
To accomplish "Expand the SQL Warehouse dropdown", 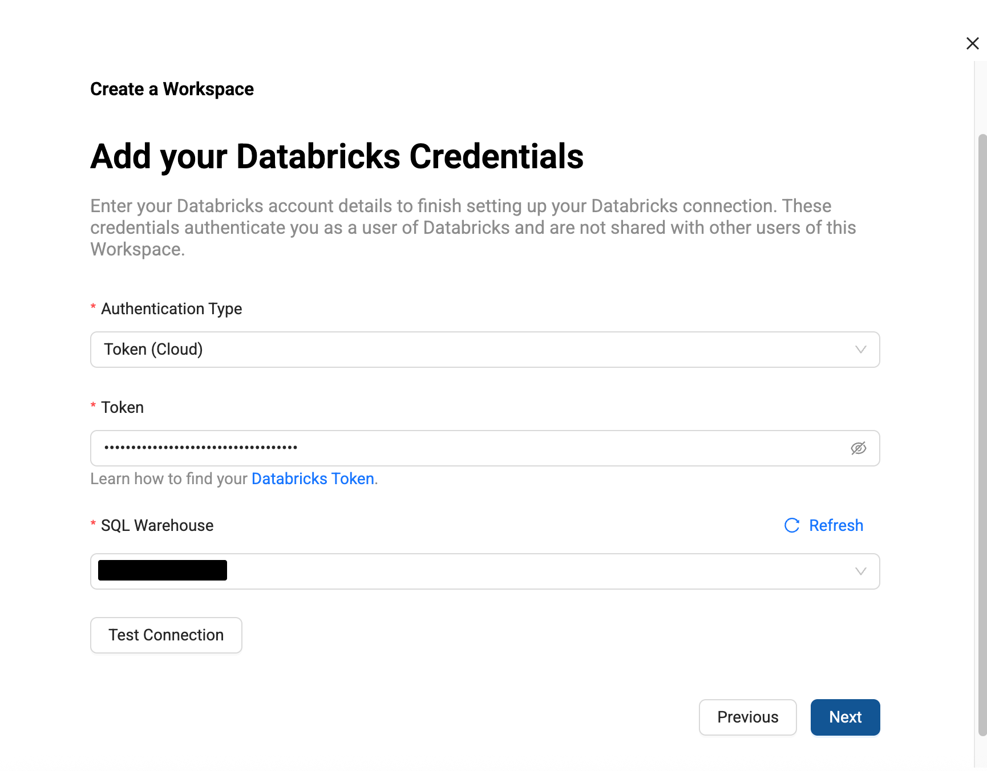I will point(485,571).
